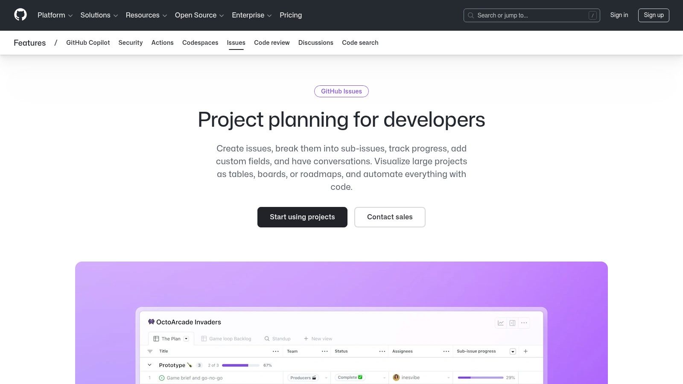Open the project insights chart icon
Screen dimensions: 683x384
[x=501, y=323]
